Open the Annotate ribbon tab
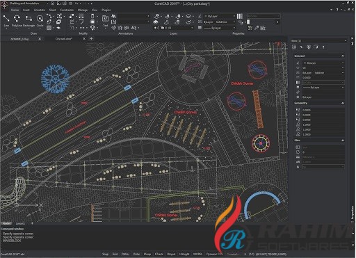The image size is (356, 258). click(39, 10)
